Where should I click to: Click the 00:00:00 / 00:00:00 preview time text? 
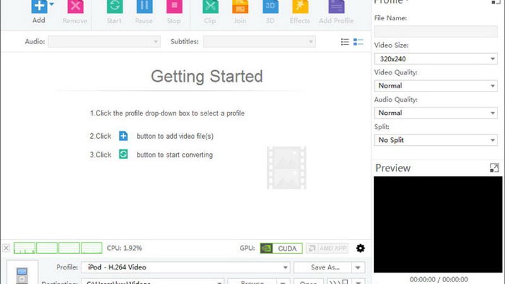pyautogui.click(x=439, y=279)
